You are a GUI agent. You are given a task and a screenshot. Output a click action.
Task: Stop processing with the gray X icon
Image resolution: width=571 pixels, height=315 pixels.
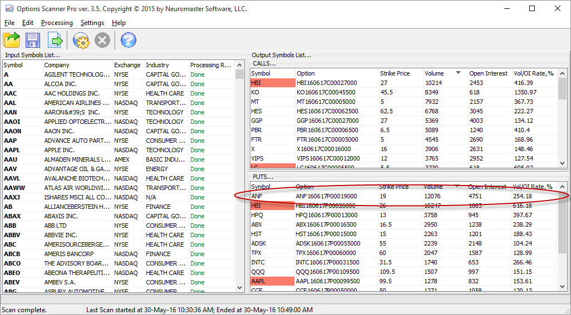102,40
